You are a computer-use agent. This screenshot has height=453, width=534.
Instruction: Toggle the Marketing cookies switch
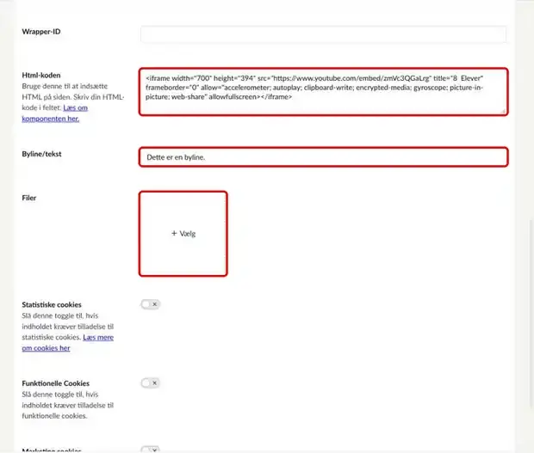pyautogui.click(x=150, y=450)
